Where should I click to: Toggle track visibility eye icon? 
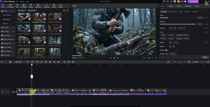(x=5, y=92)
